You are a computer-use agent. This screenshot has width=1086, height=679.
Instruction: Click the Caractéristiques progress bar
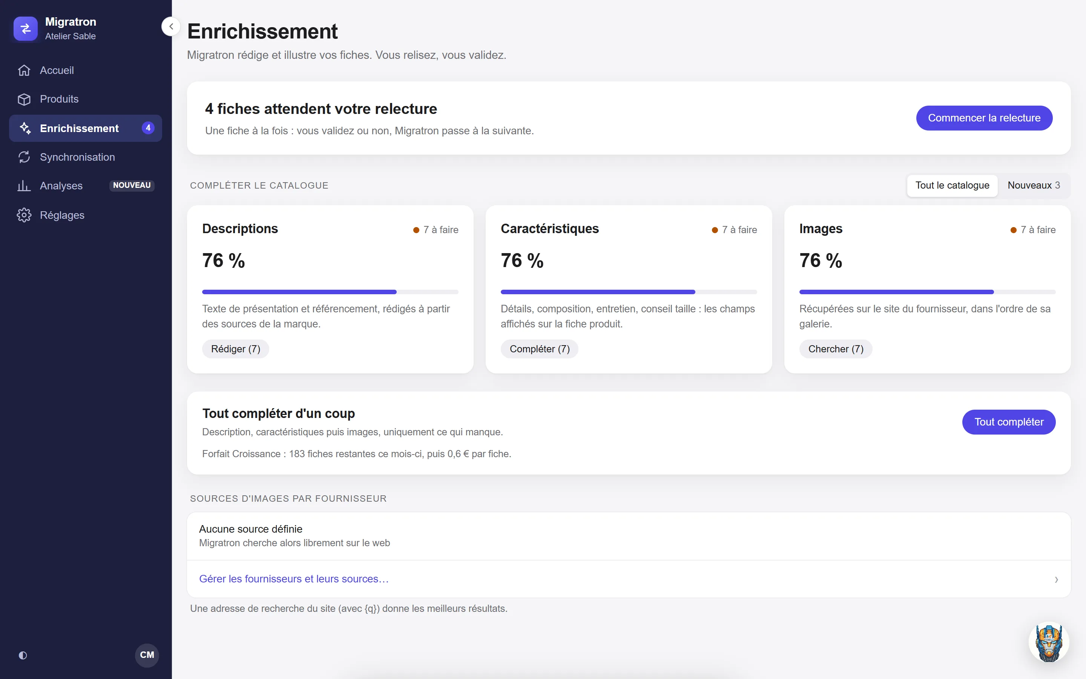(x=629, y=292)
